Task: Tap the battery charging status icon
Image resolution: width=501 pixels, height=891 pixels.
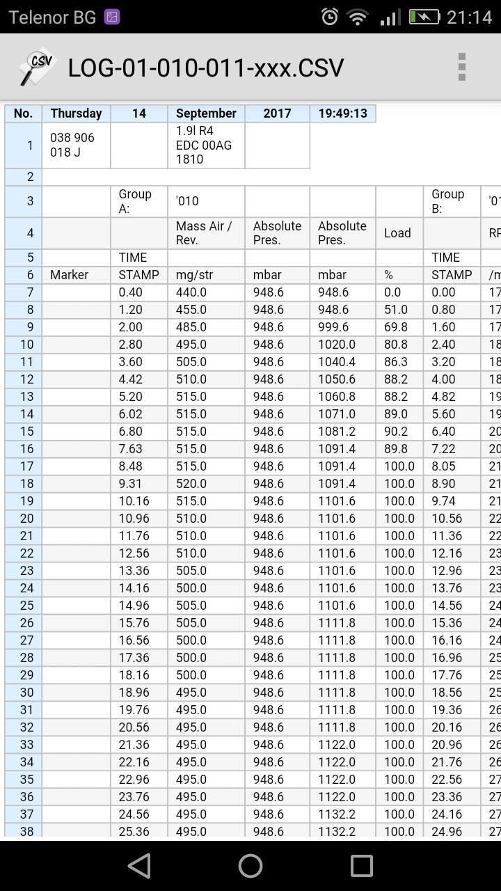Action: click(424, 17)
